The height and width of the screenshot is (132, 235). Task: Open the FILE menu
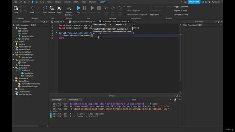click(15, 2)
